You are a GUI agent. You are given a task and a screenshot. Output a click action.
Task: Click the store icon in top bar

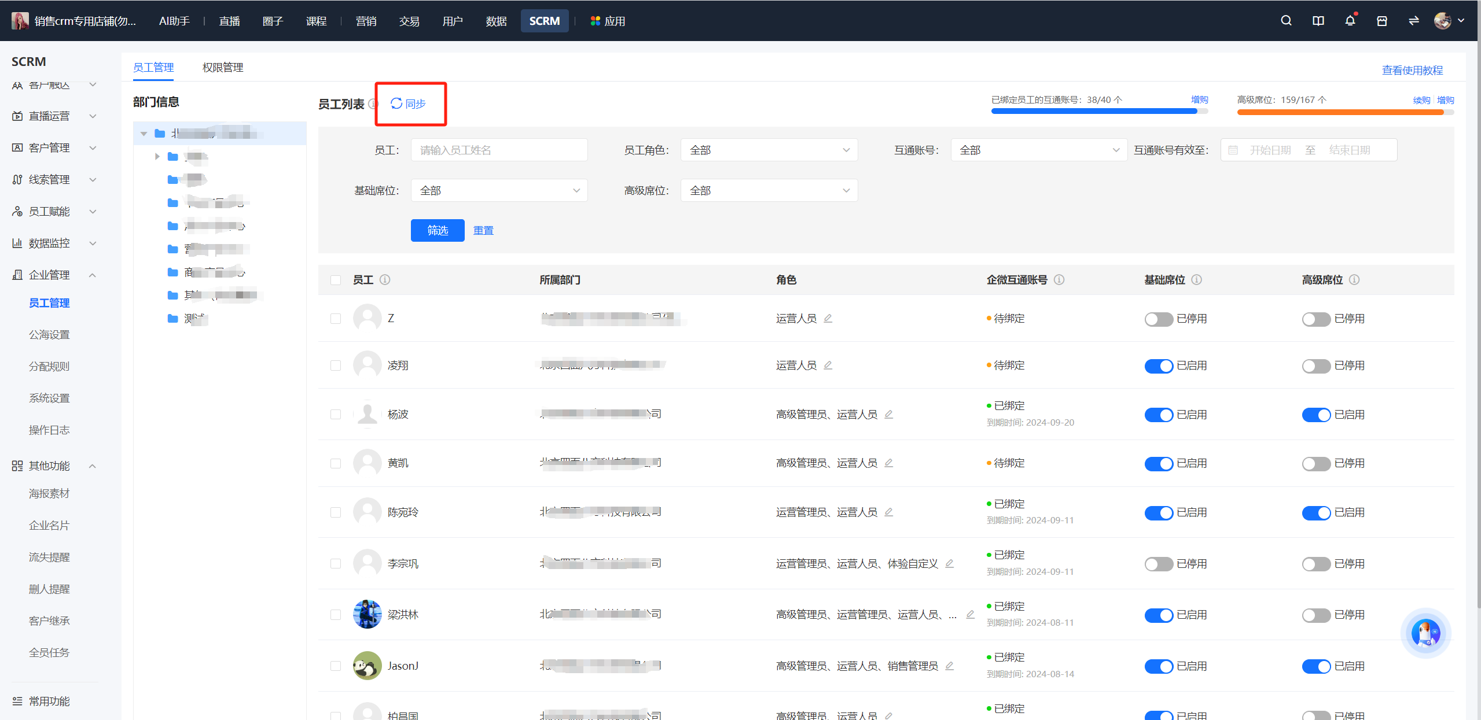1382,21
